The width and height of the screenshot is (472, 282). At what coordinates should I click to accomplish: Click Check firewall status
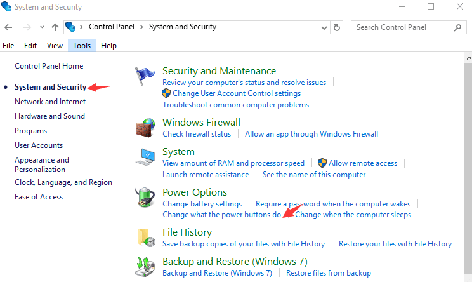click(197, 134)
